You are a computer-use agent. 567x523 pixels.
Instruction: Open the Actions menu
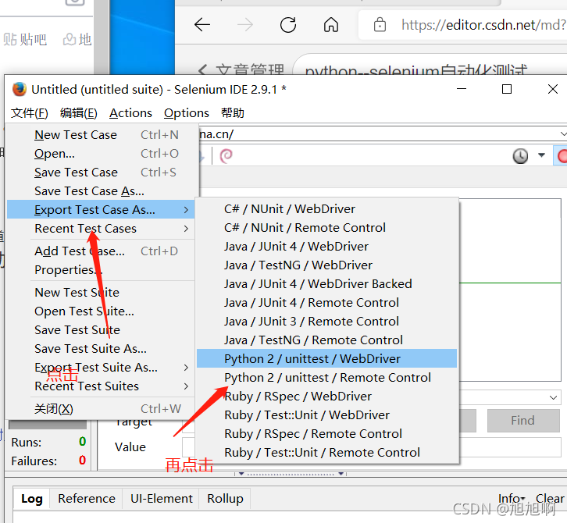130,113
